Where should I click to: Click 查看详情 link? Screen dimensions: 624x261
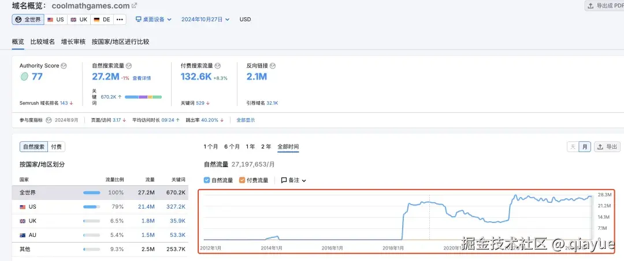click(x=142, y=78)
